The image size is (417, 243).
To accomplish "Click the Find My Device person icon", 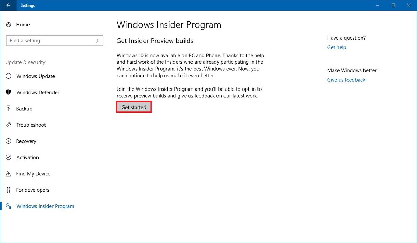I will [9, 174].
